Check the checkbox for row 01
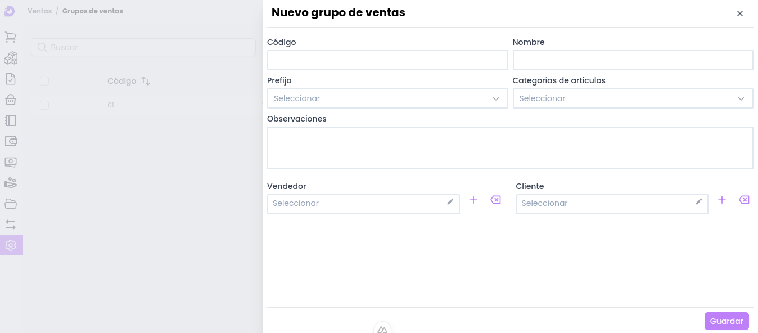This screenshot has height=333, width=758. tap(44, 105)
